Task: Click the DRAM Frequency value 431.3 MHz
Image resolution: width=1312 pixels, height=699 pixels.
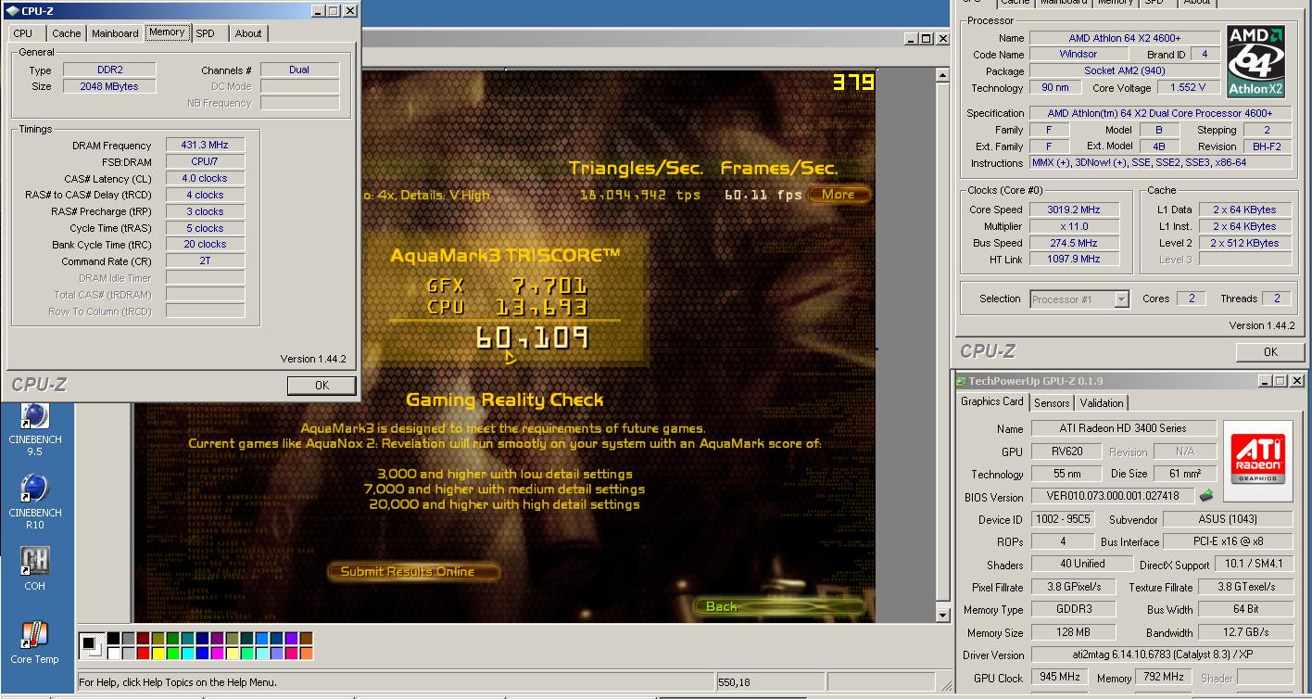Action: [x=205, y=145]
